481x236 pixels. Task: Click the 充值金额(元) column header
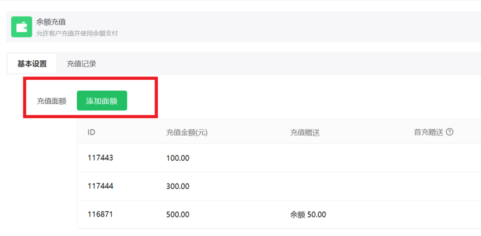[x=187, y=133]
